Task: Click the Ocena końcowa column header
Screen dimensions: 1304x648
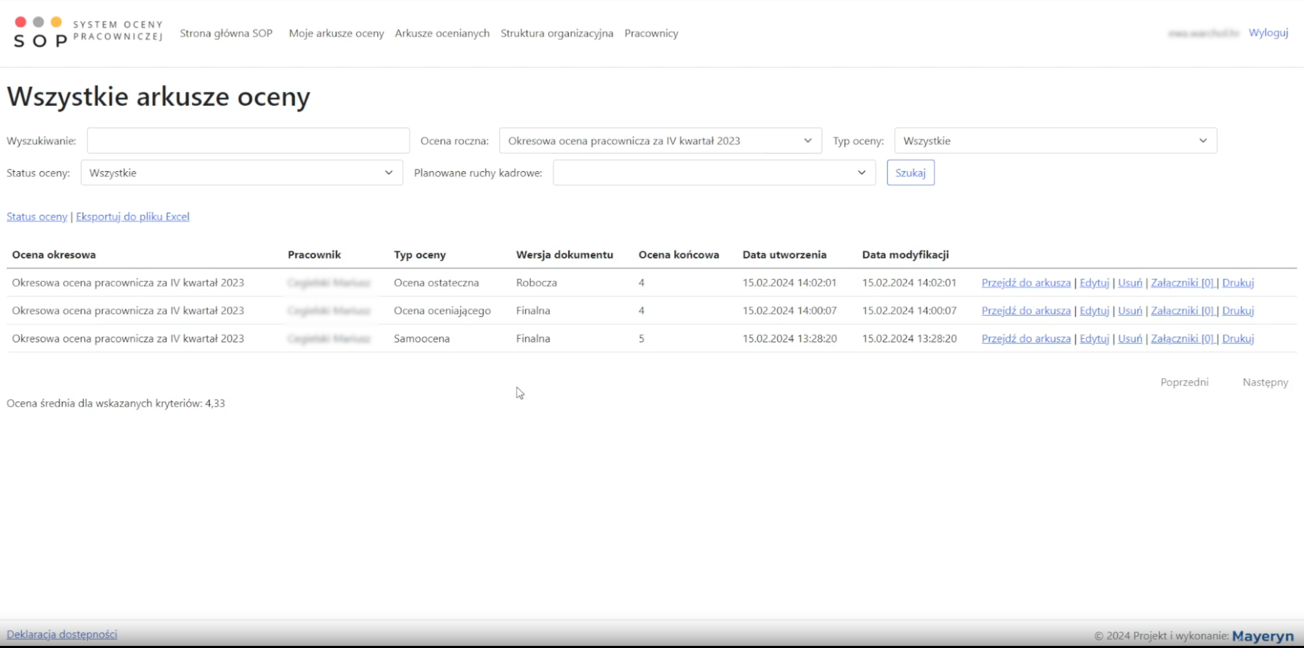Action: pyautogui.click(x=679, y=255)
